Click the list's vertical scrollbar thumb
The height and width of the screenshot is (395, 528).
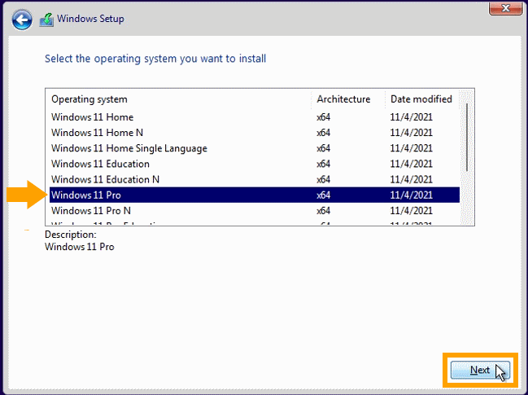(x=467, y=138)
